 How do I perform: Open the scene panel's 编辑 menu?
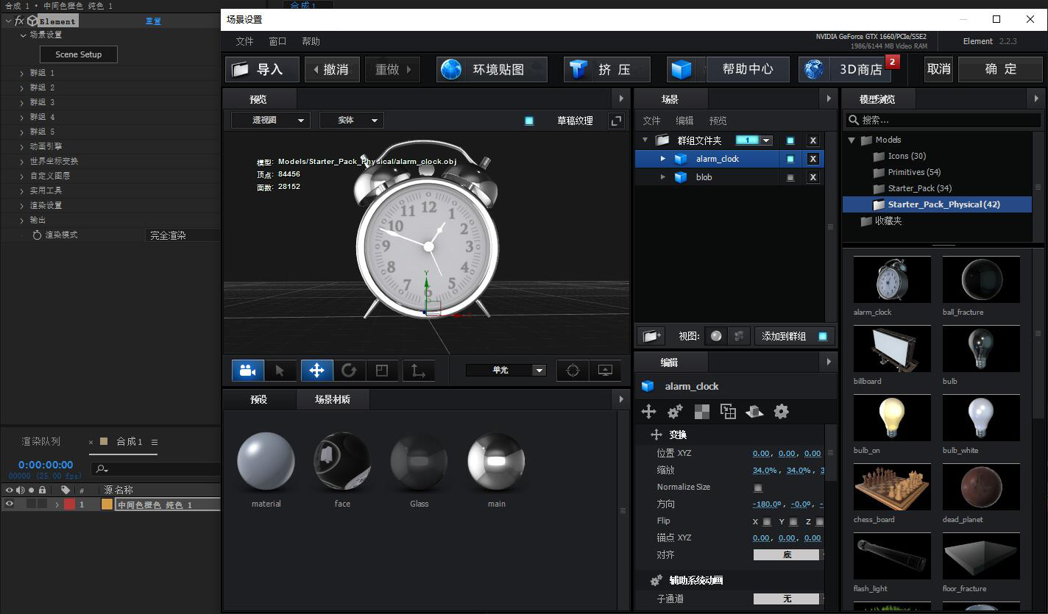(x=684, y=121)
